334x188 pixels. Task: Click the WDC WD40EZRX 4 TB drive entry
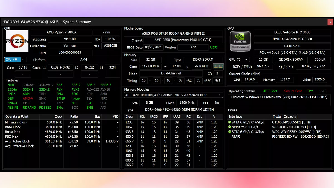click(297, 132)
